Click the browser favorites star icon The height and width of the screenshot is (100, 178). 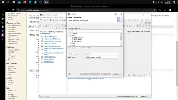[160, 10]
